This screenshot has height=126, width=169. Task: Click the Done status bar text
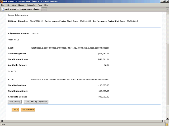pos(3,124)
